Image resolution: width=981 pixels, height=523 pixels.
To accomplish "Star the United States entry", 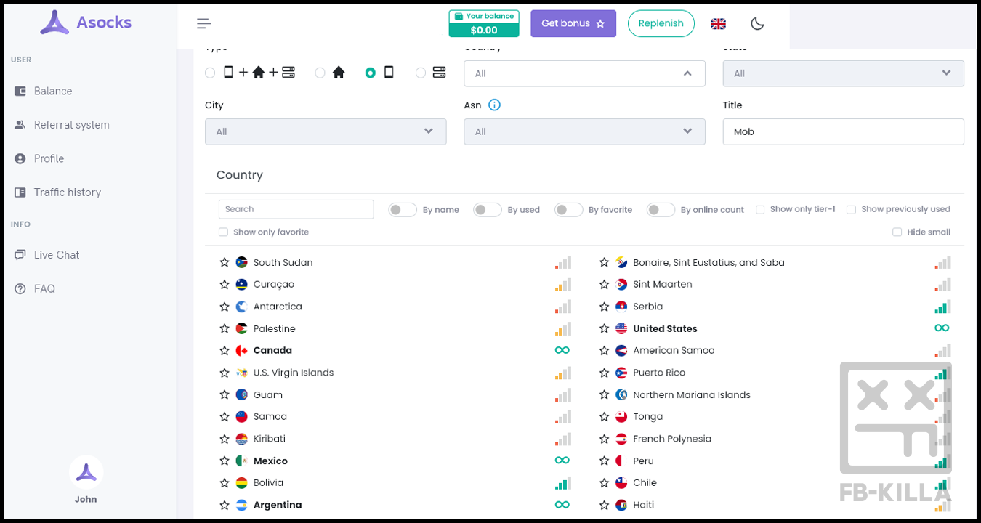I will 604,329.
